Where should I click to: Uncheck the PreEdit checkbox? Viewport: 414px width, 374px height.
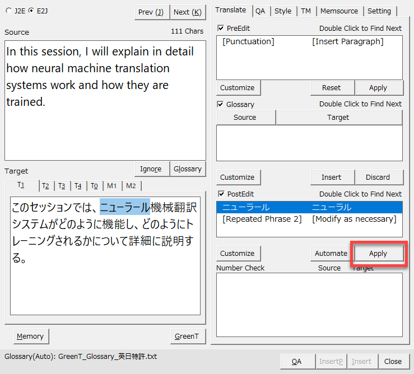[x=221, y=28]
